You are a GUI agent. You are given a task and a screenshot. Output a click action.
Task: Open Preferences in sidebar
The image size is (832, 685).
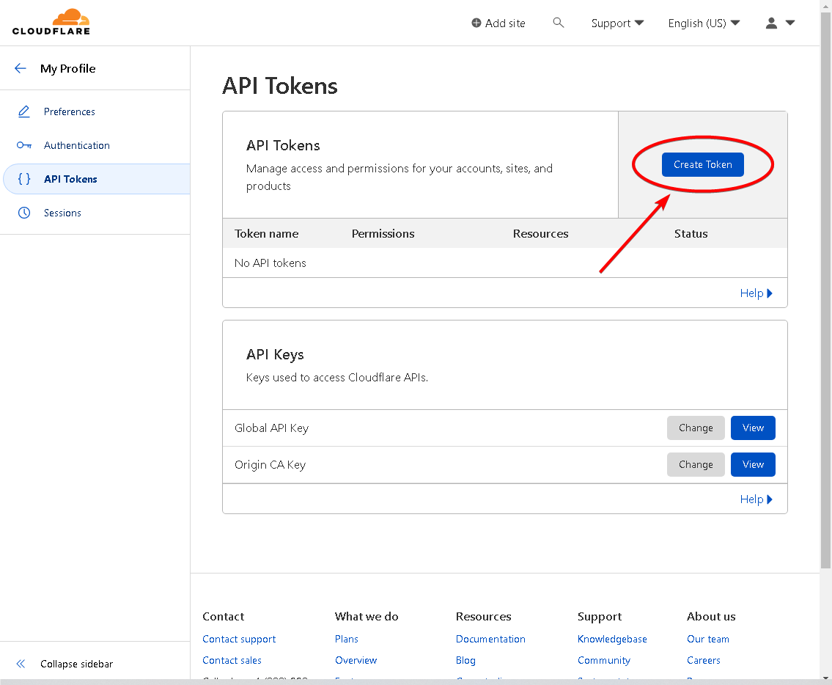pyautogui.click(x=70, y=111)
